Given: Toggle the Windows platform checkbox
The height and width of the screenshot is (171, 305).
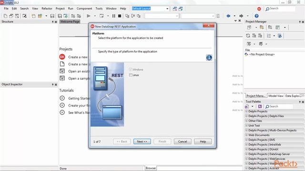Looking at the screenshot, I should pyautogui.click(x=131, y=69).
